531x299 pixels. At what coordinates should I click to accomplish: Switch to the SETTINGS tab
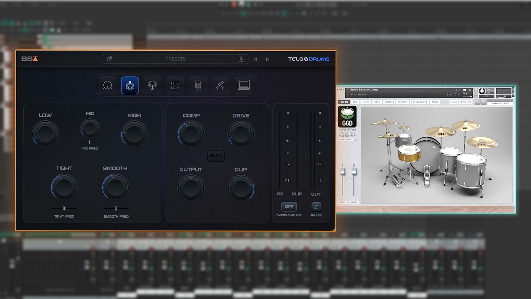(402, 102)
